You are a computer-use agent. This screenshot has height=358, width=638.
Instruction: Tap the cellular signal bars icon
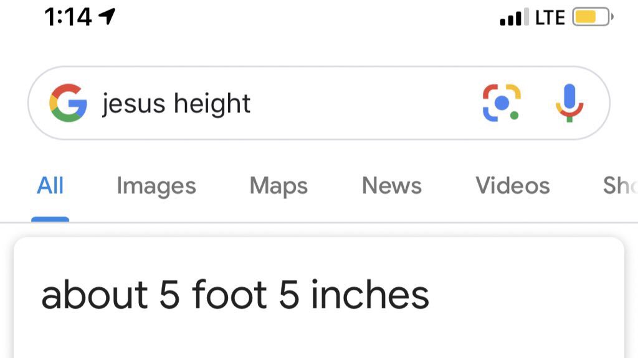[x=514, y=18]
